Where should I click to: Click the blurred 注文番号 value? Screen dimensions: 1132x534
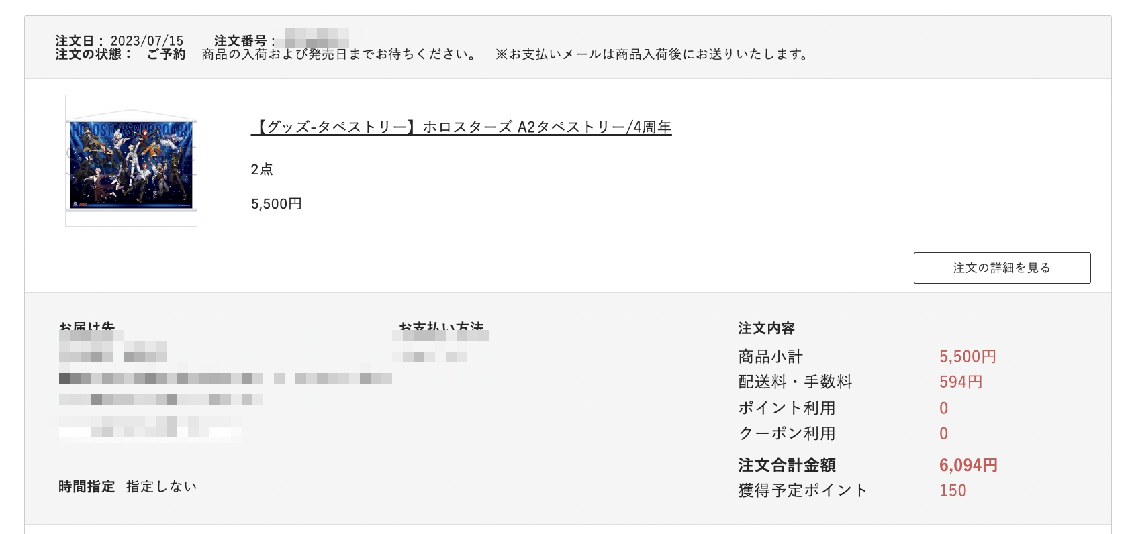tap(316, 37)
